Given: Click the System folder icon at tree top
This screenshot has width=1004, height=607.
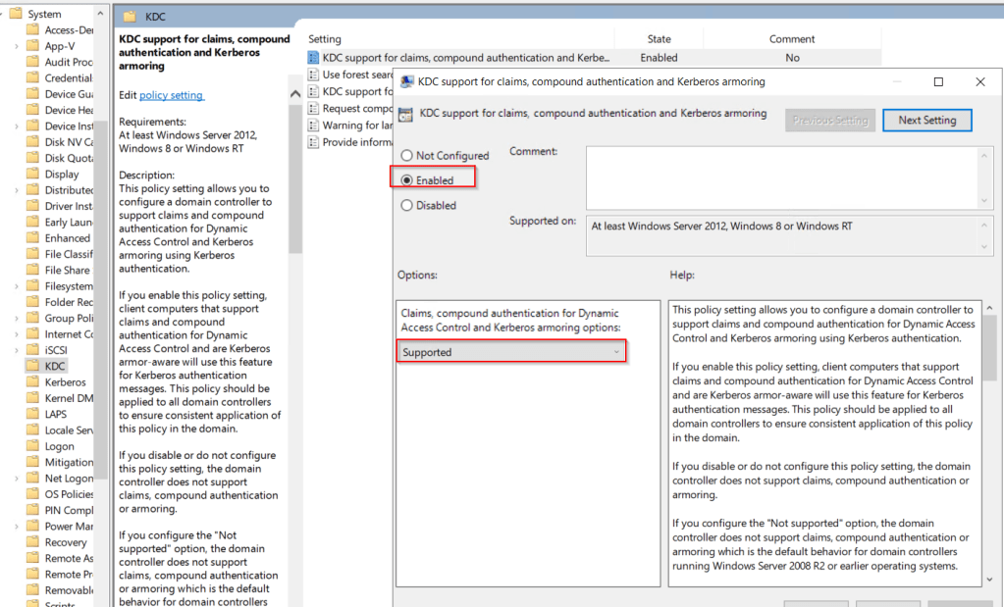Looking at the screenshot, I should pyautogui.click(x=17, y=14).
